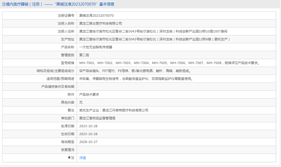Select product name 一次性无创脑电传感器

tap(96, 47)
